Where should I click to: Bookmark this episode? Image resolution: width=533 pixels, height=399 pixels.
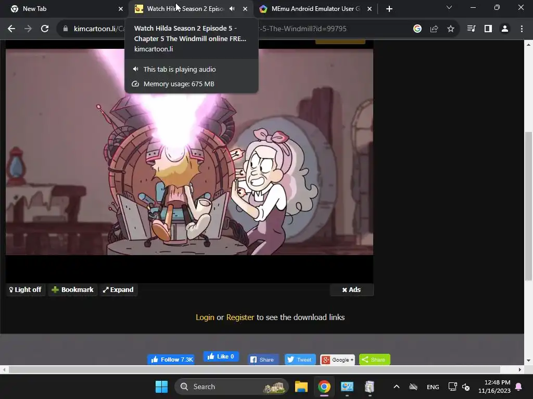[72, 290]
